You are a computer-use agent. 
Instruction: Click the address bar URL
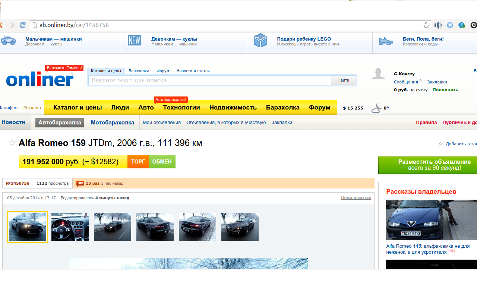pos(74,25)
